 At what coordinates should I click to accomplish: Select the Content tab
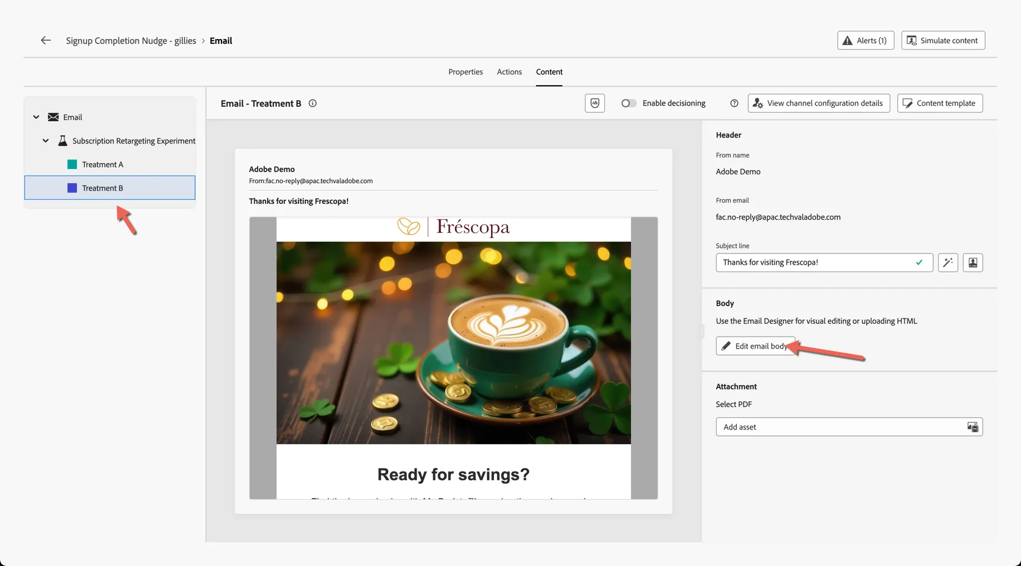(x=549, y=72)
